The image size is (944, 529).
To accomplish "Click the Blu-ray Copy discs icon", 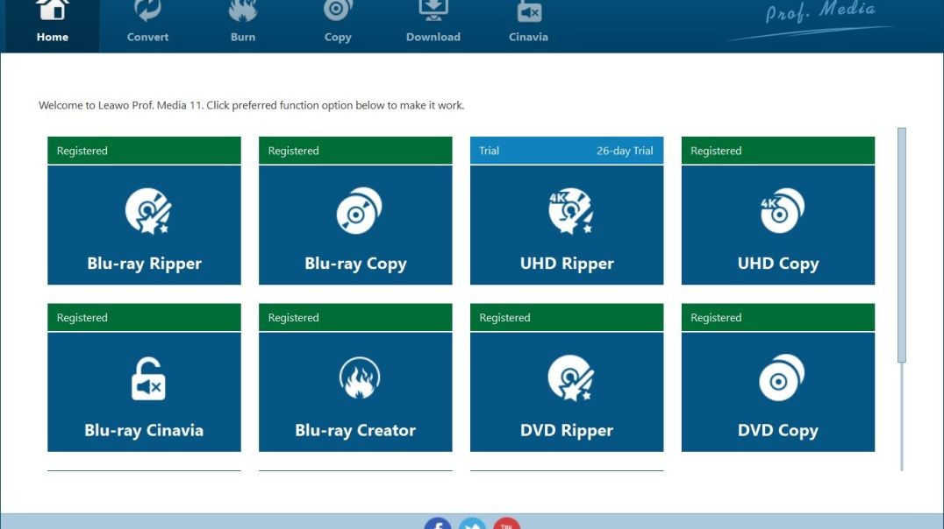I will (359, 211).
